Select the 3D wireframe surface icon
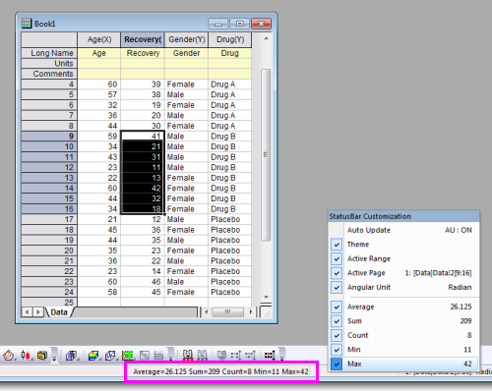The image size is (492, 391). (110, 356)
